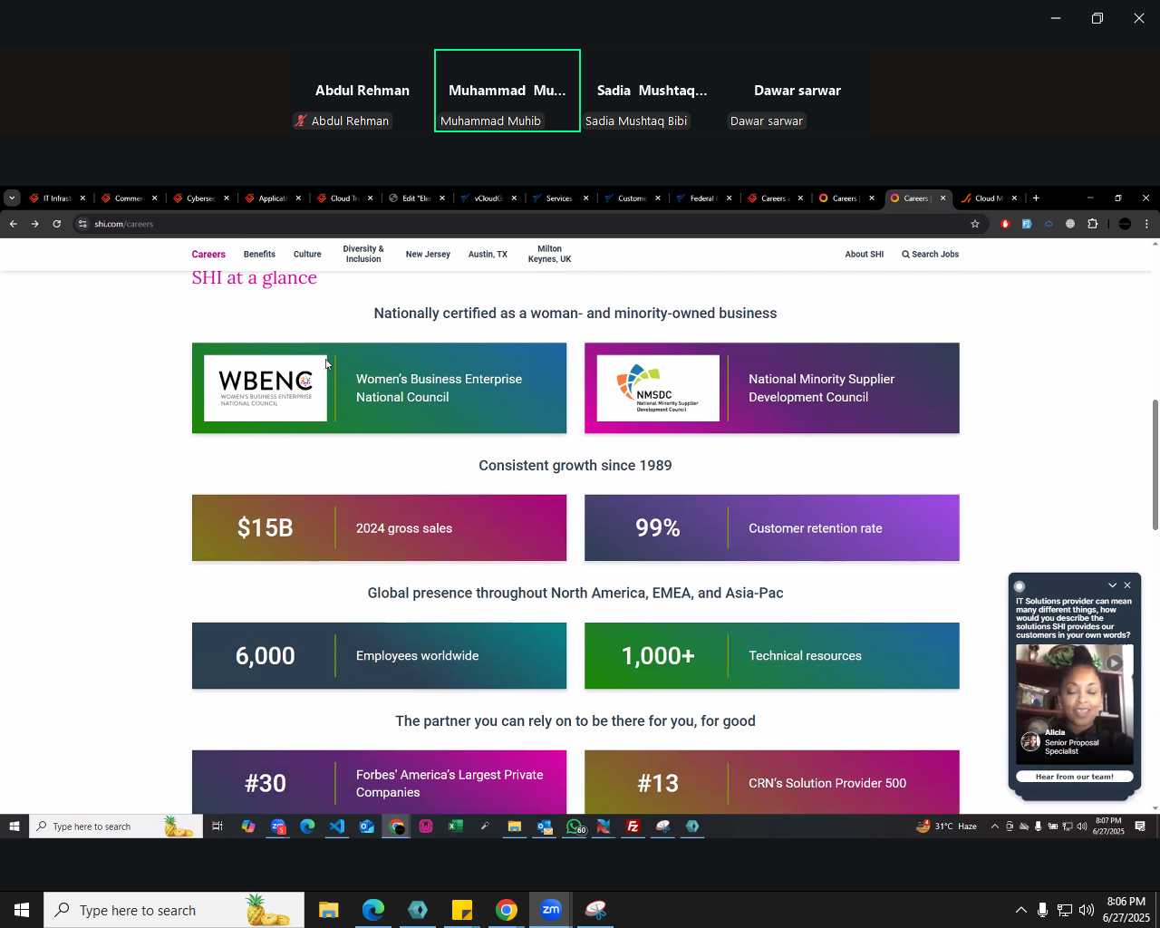
Task: Open the Culture nav link
Action: point(307,255)
